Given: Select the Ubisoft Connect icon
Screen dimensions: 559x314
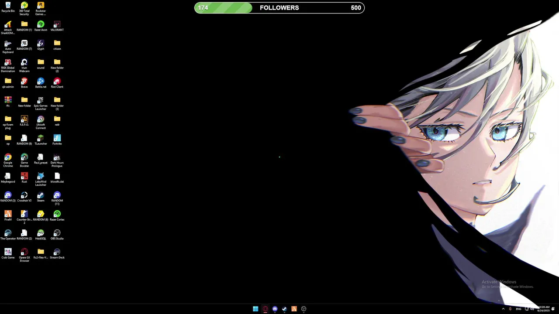Looking at the screenshot, I should click(x=41, y=123).
